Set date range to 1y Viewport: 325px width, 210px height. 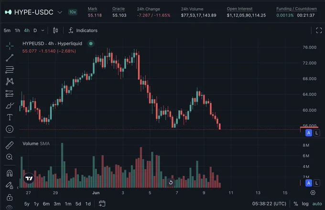(36, 204)
